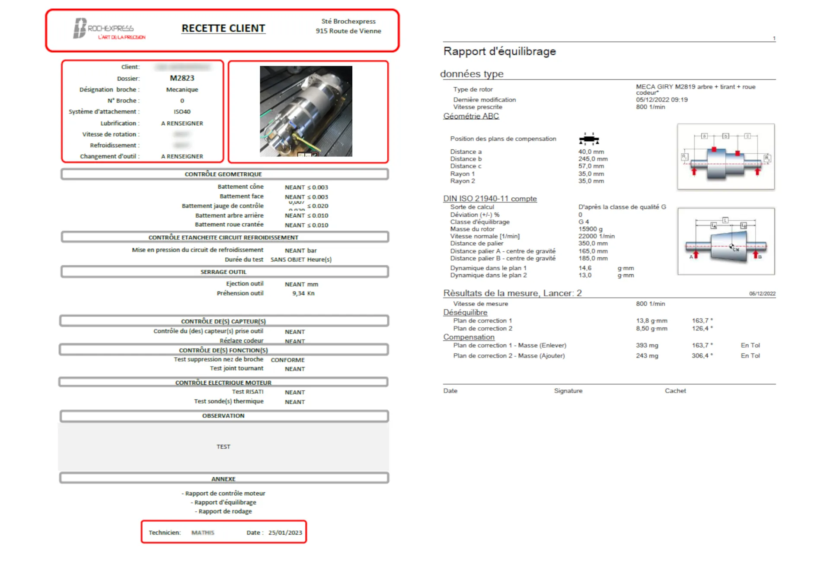830x586 pixels.
Task: Select the CONTRÔLE GEOMETRIQUE section bar
Action: [x=224, y=174]
